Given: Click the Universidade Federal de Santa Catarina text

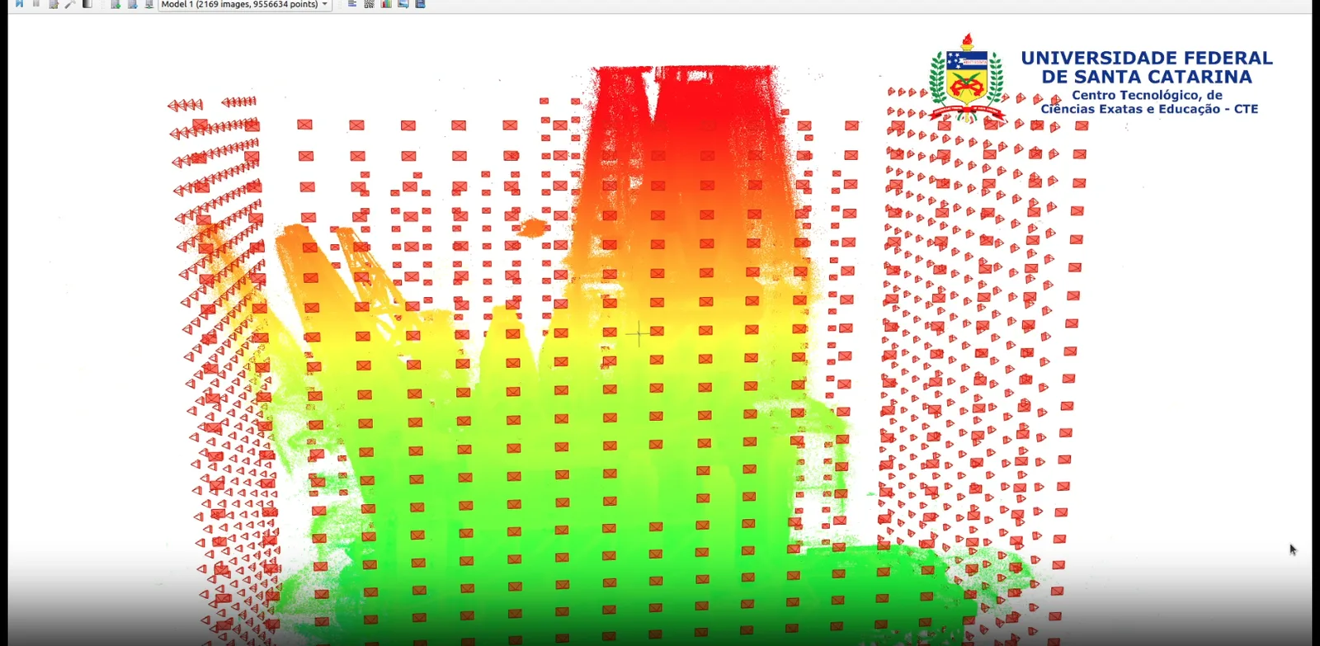Looking at the screenshot, I should click(1147, 68).
